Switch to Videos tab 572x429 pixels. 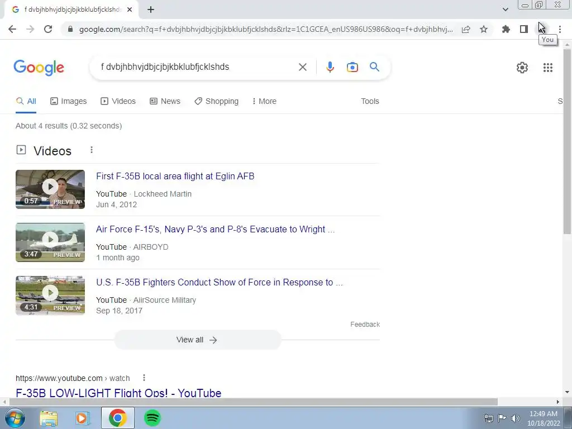coord(118,102)
